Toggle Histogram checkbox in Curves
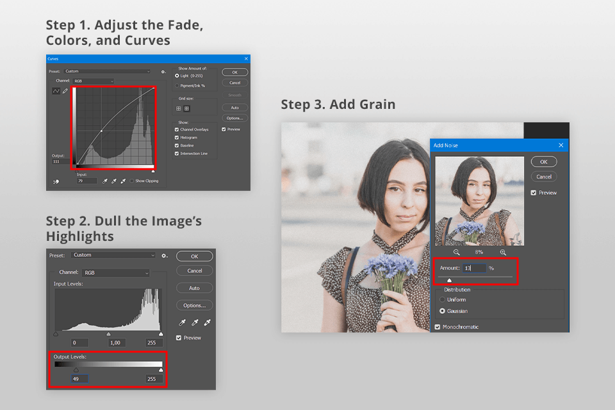Image resolution: width=615 pixels, height=410 pixels. coord(177,138)
